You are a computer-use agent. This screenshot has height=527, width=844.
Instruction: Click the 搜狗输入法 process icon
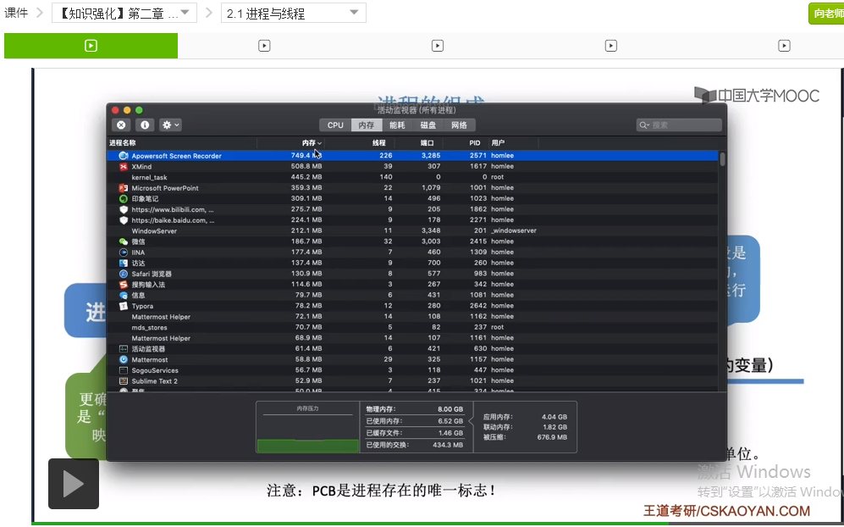click(124, 285)
